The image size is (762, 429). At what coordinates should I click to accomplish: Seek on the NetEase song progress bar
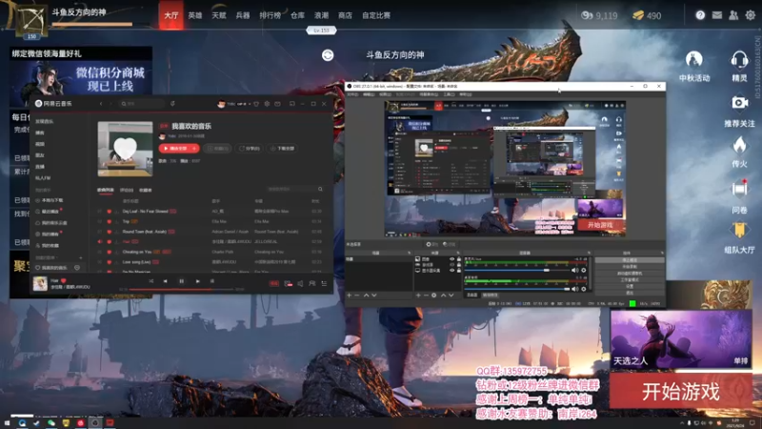coord(180,290)
